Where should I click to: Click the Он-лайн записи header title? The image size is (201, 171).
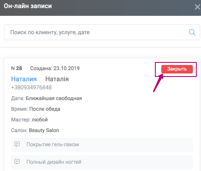pos(28,6)
